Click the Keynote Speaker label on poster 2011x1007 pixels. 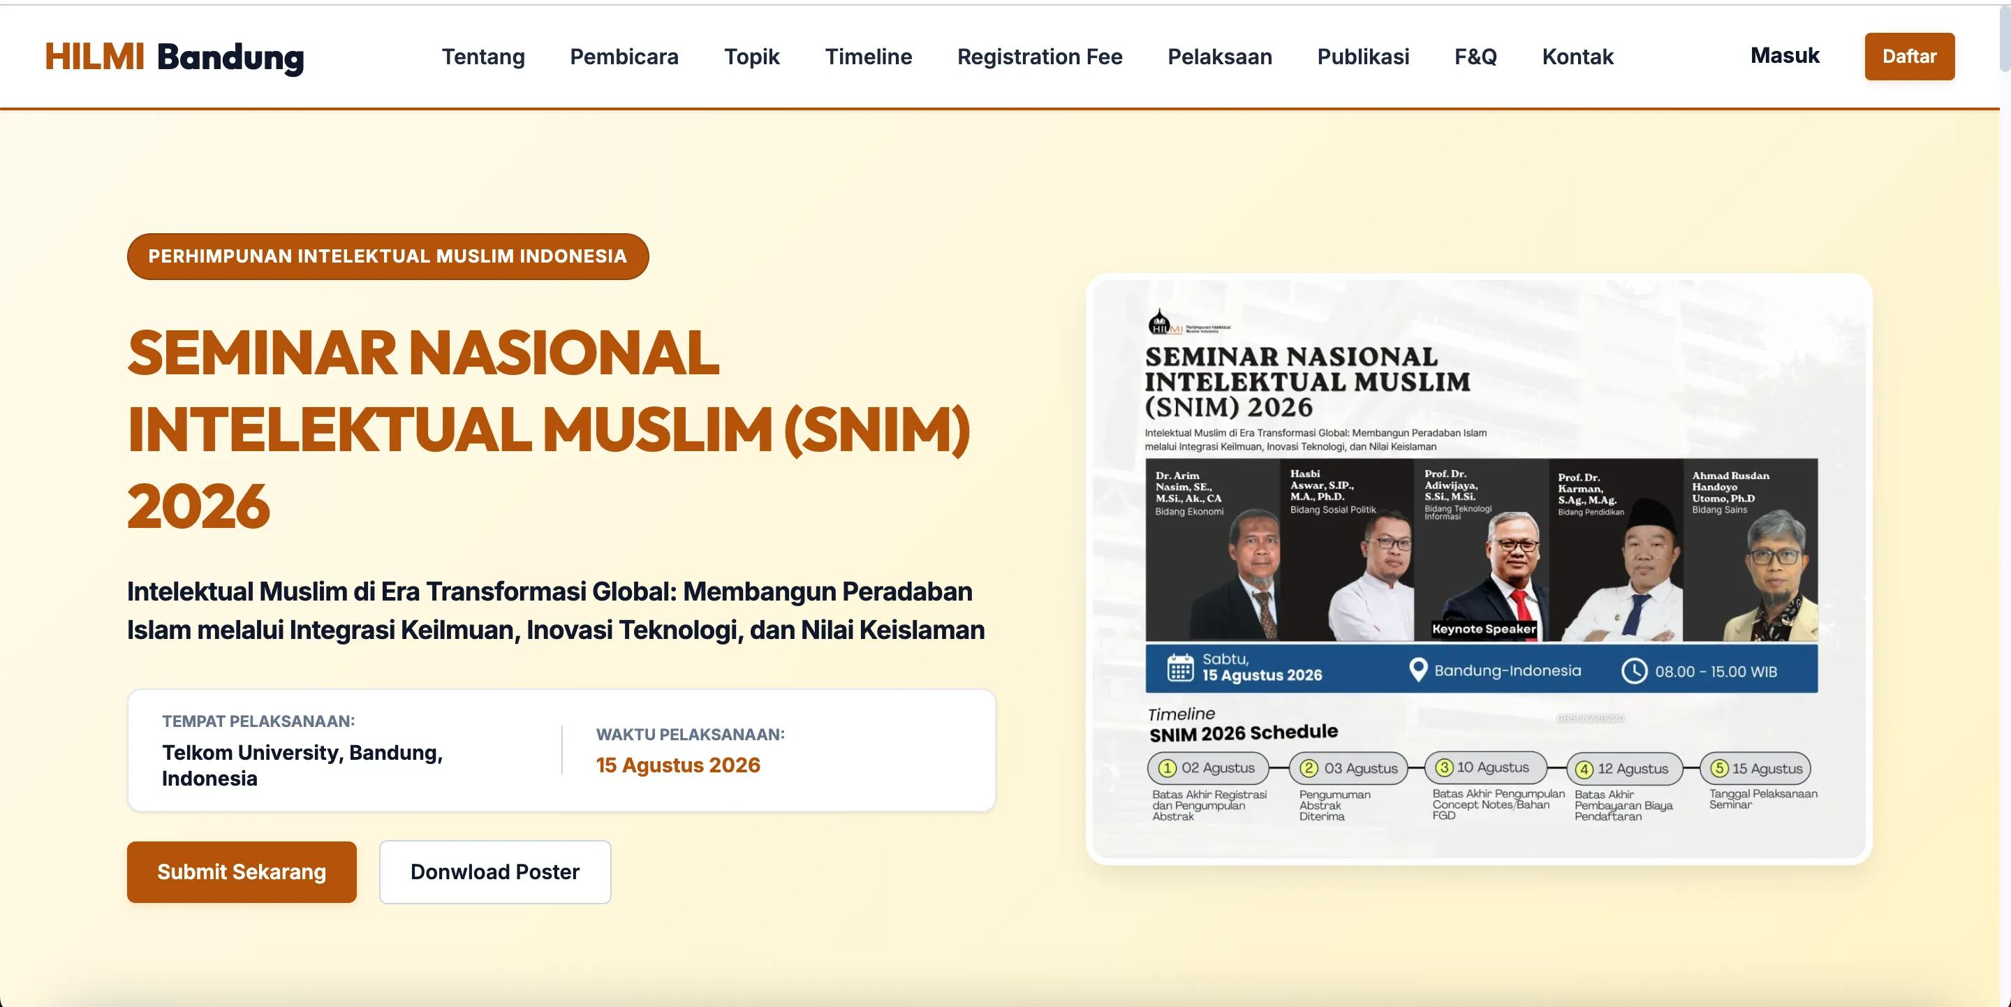[1483, 629]
